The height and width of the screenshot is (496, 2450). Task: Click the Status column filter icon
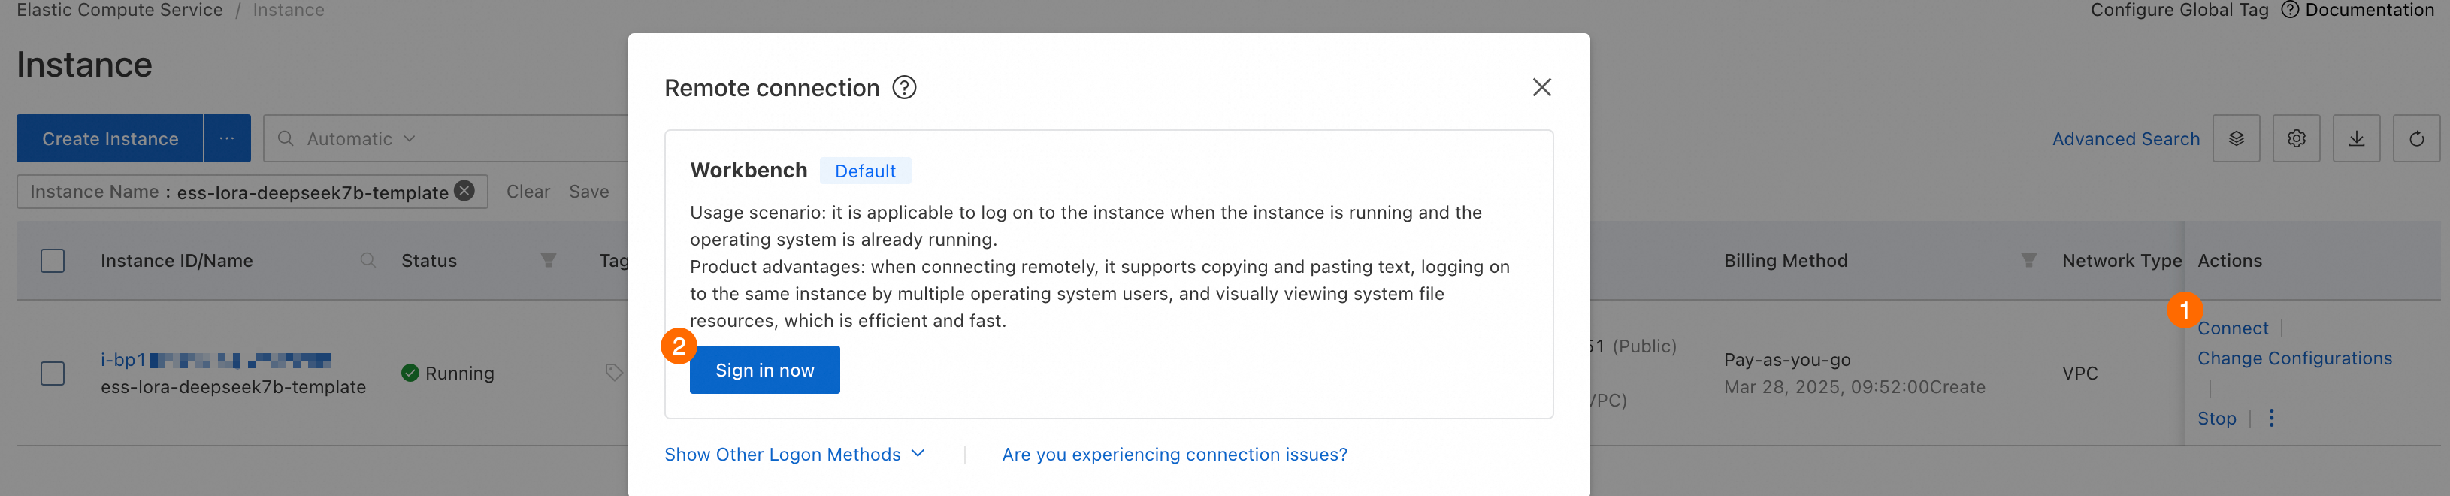548,260
